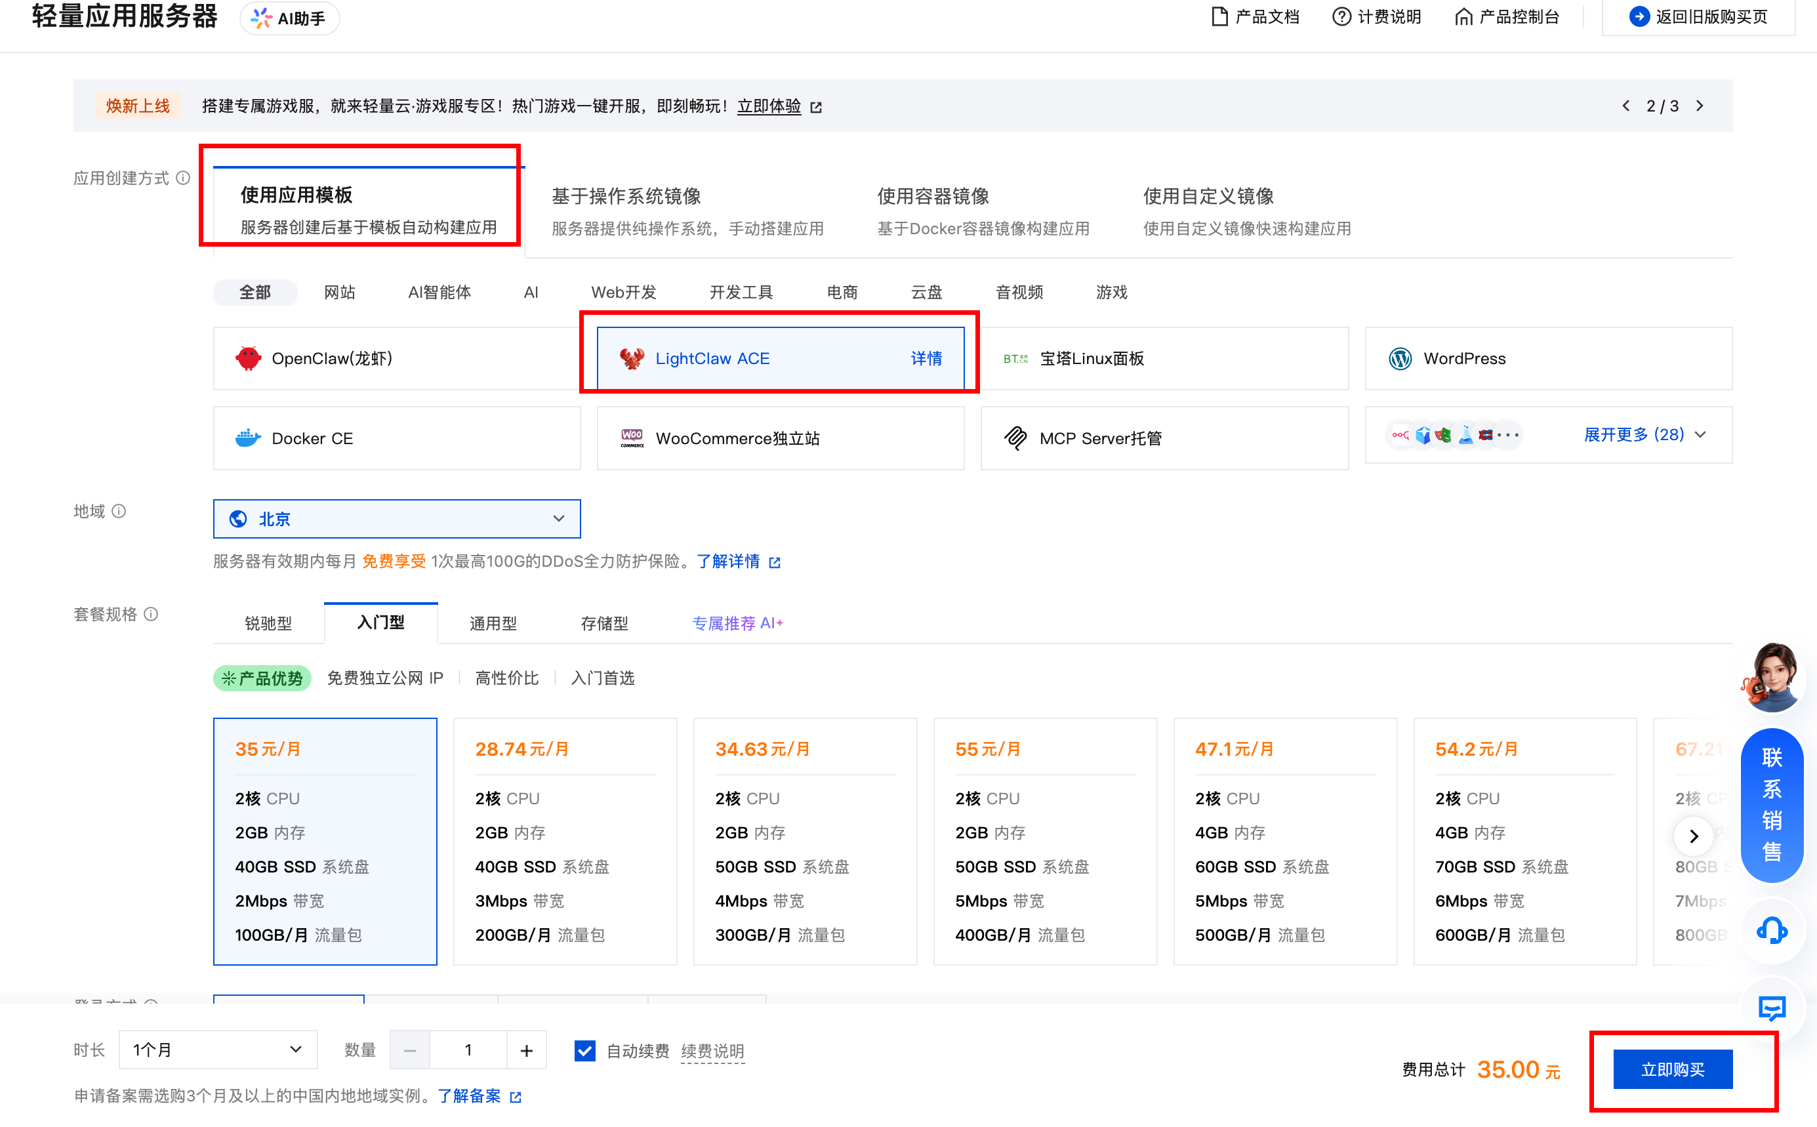Screen dimensions: 1817x1127
Task: Click the 计费说明 question mark icon
Action: pyautogui.click(x=1341, y=16)
